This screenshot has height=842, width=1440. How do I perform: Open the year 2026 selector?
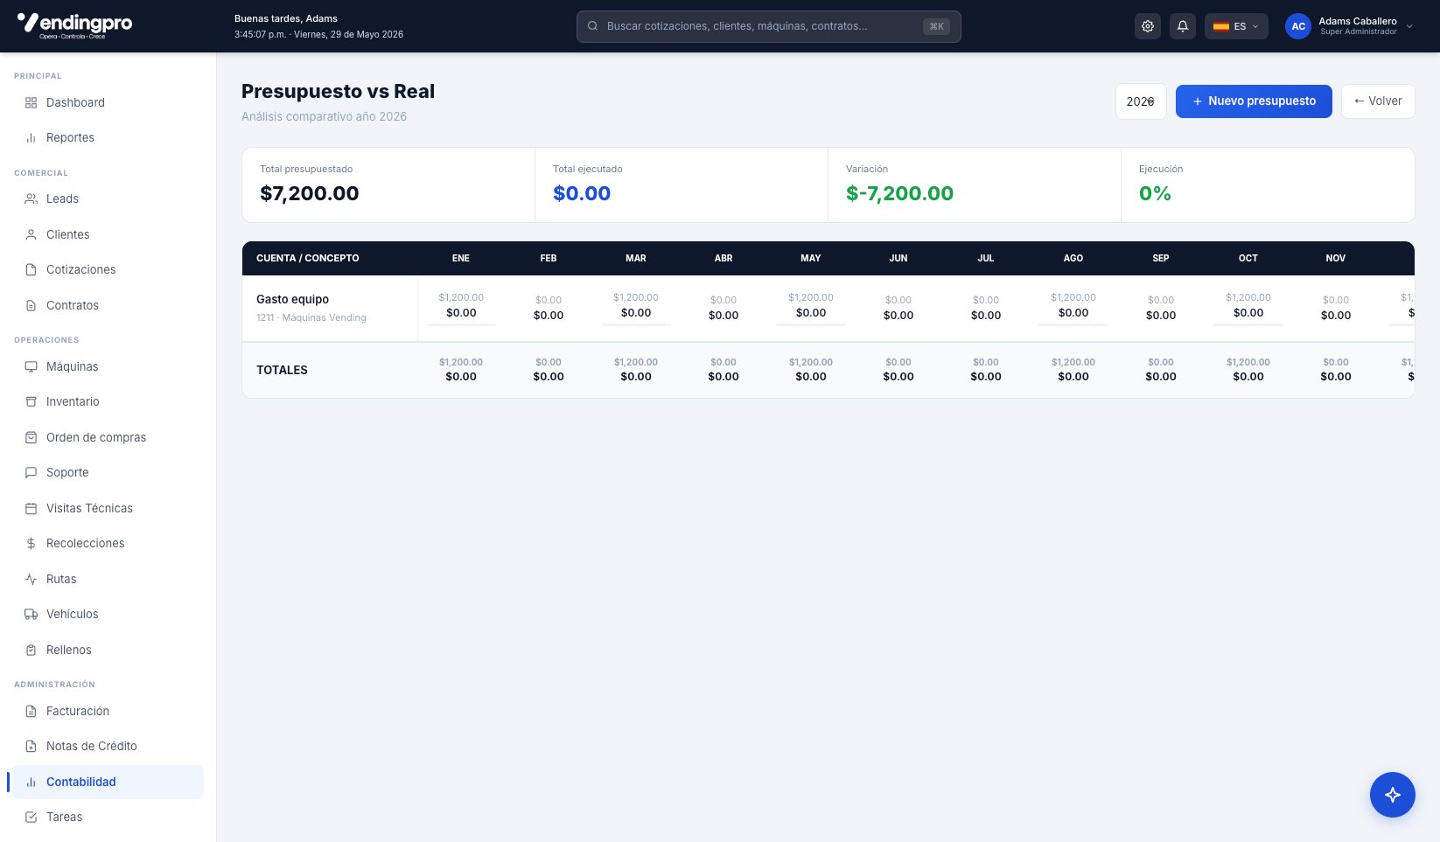click(1141, 101)
